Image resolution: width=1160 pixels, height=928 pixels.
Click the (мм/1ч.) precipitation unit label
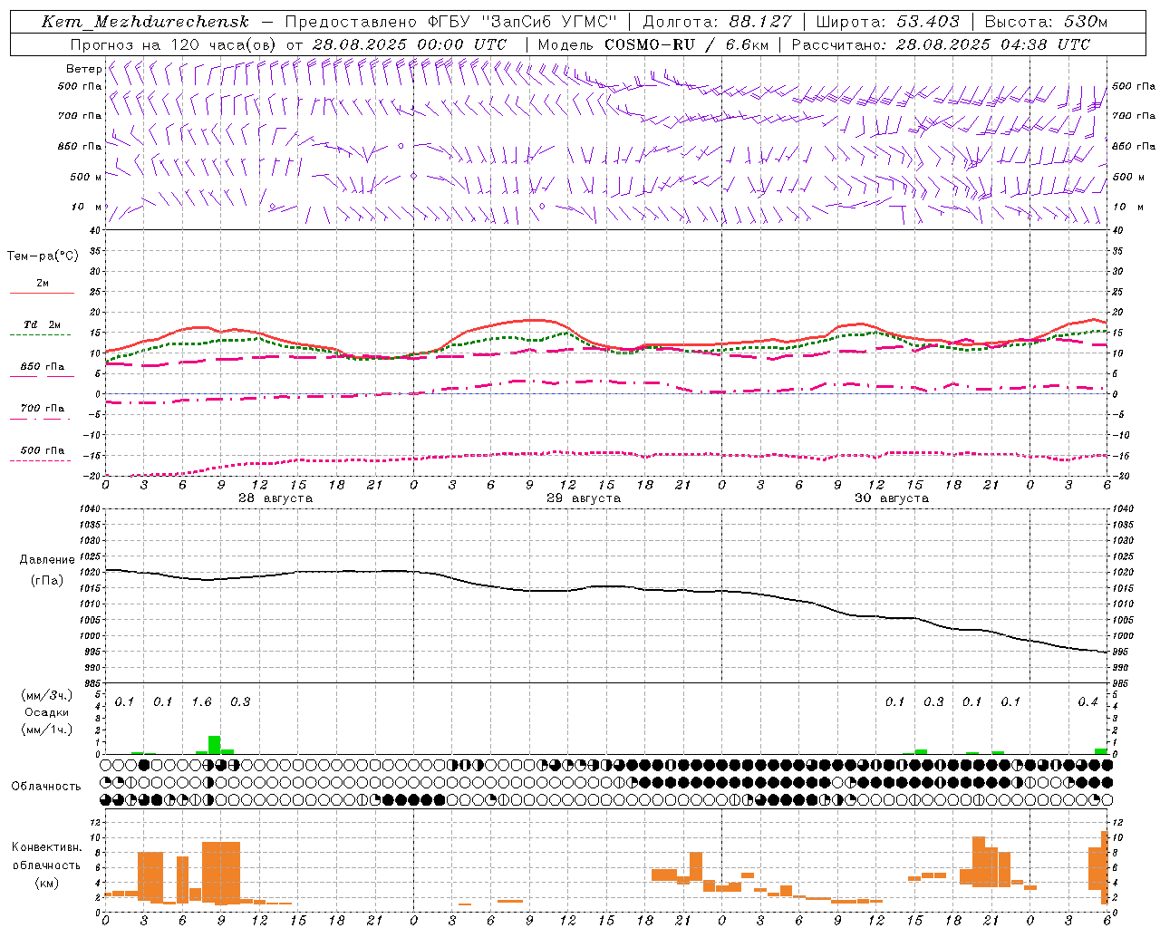(47, 730)
